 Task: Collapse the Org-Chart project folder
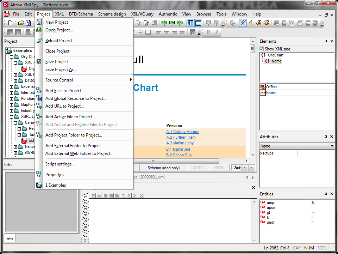11,57
